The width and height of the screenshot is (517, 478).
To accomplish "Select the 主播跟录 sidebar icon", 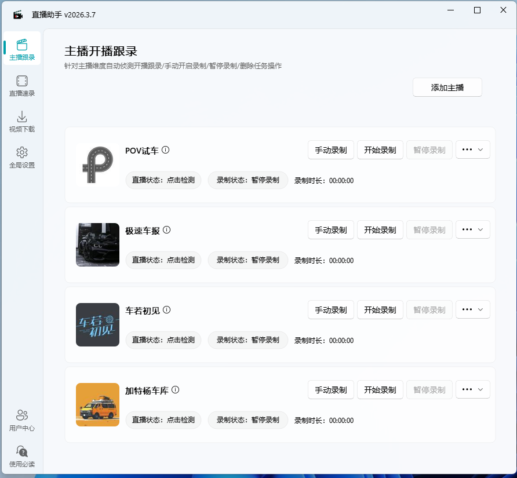I will point(21,43).
